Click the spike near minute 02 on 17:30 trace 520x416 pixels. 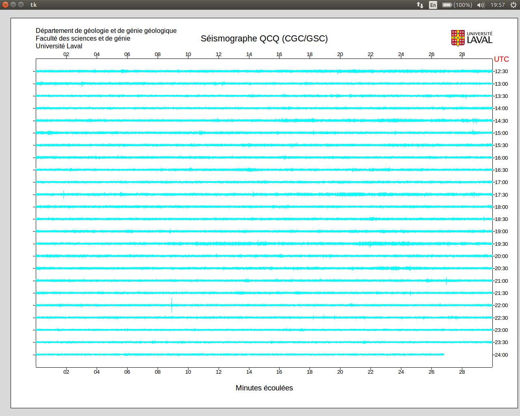pos(64,195)
